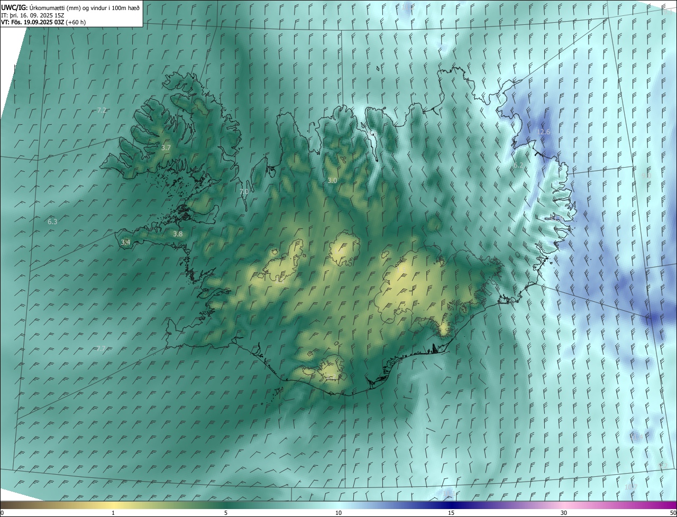This screenshot has height=517, width=677.
Task: Click the 3.4 value on the peninsula
Action: 125,242
